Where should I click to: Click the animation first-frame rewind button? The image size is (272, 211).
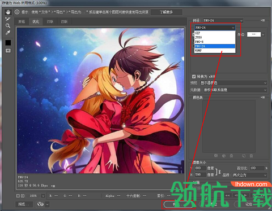click(x=227, y=195)
